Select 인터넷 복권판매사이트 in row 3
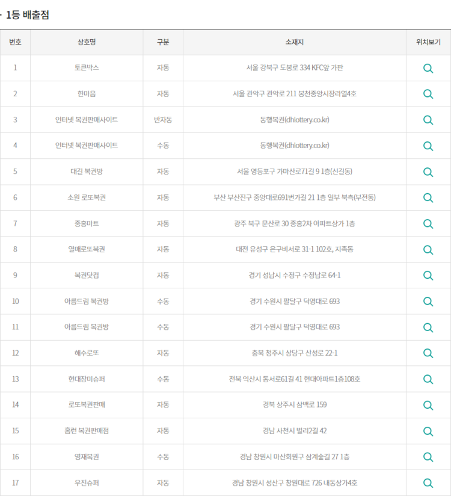The height and width of the screenshot is (496, 451). pos(87,120)
